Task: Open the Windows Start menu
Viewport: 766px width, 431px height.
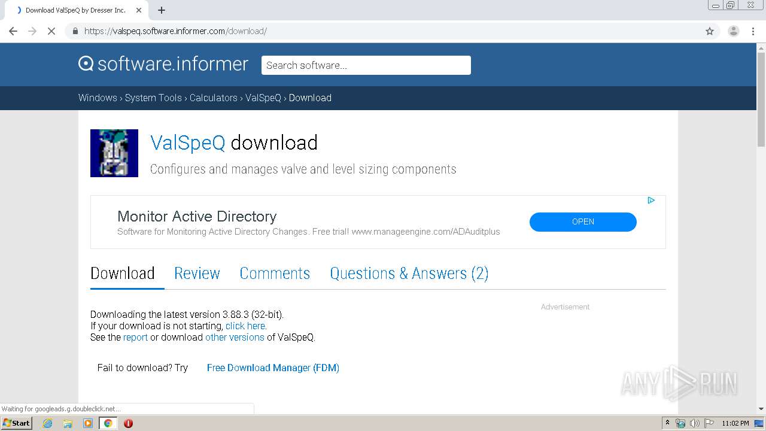Action: click(x=16, y=423)
